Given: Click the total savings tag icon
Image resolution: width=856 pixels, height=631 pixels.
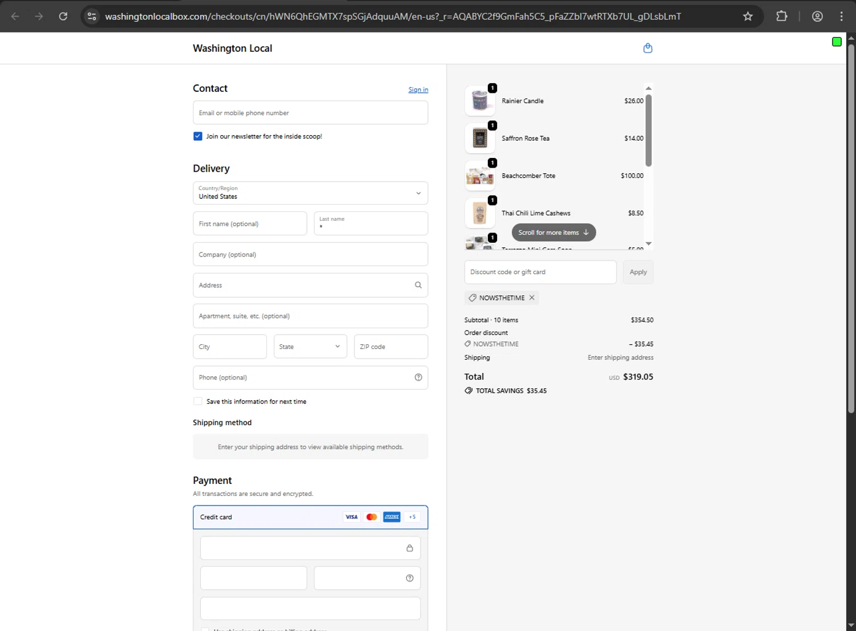Looking at the screenshot, I should coord(469,390).
